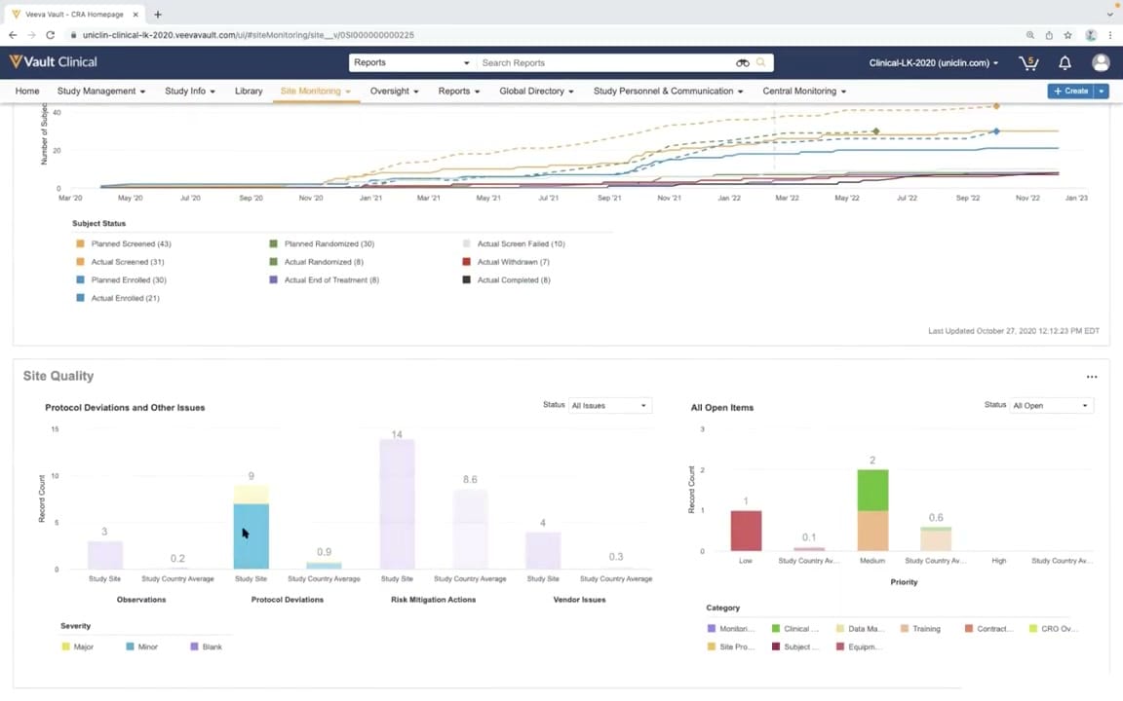Click the Create button
This screenshot has height=701, width=1123.
pos(1070,91)
